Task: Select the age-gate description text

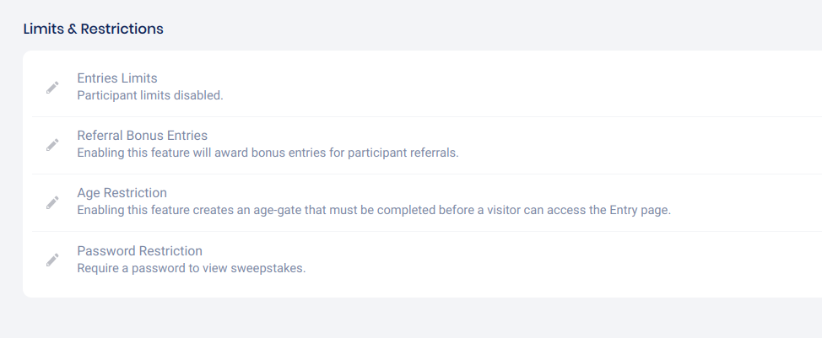Action: point(374,210)
